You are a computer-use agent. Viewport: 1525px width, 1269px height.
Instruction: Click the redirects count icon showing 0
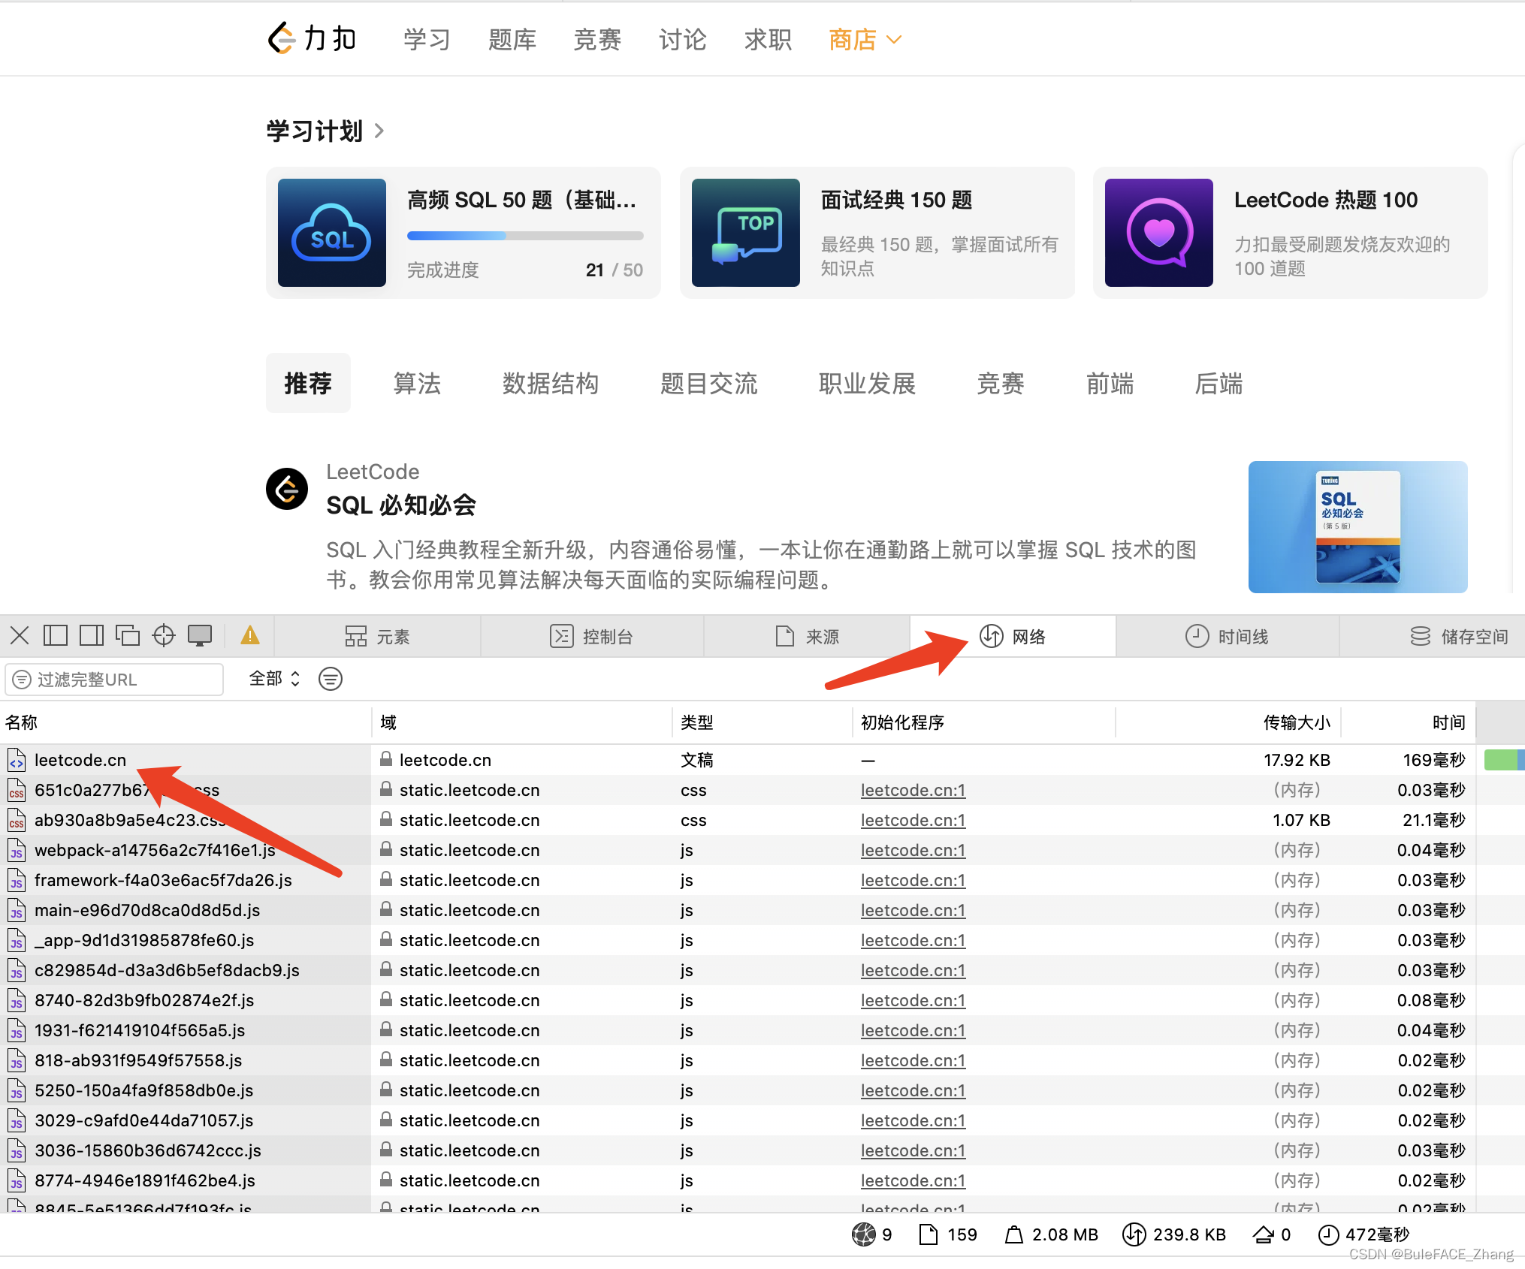tap(1263, 1234)
